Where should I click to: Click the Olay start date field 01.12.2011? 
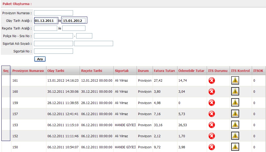46,21
